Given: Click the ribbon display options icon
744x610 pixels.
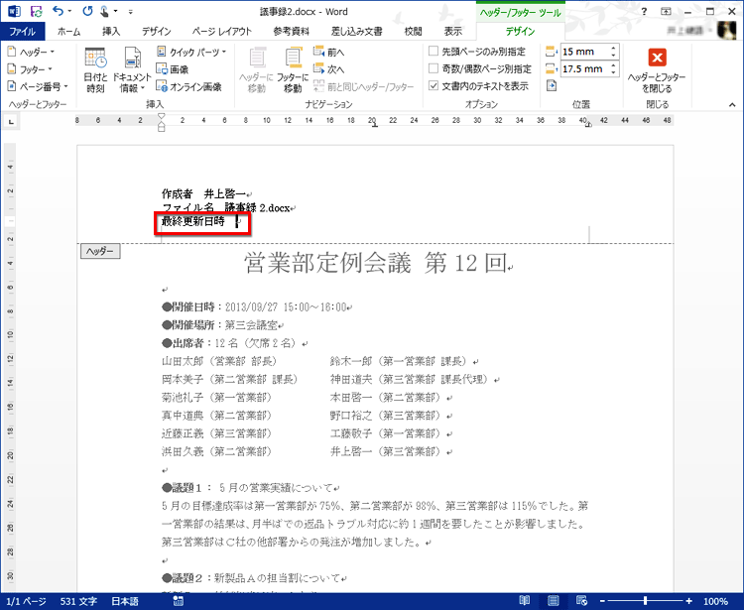Looking at the screenshot, I should (666, 11).
